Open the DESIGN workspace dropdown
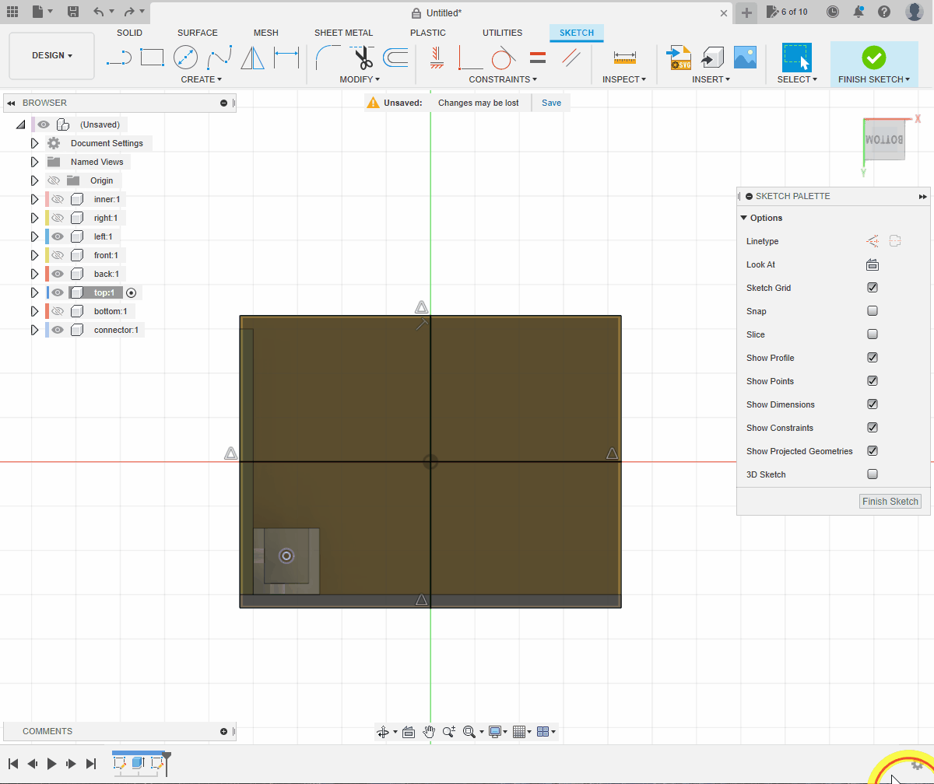 tap(52, 56)
